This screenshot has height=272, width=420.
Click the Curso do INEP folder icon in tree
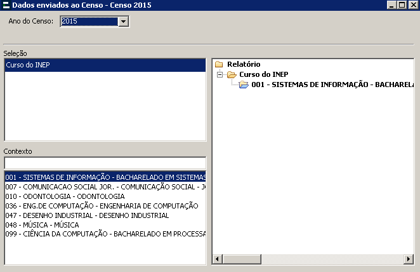[232, 74]
